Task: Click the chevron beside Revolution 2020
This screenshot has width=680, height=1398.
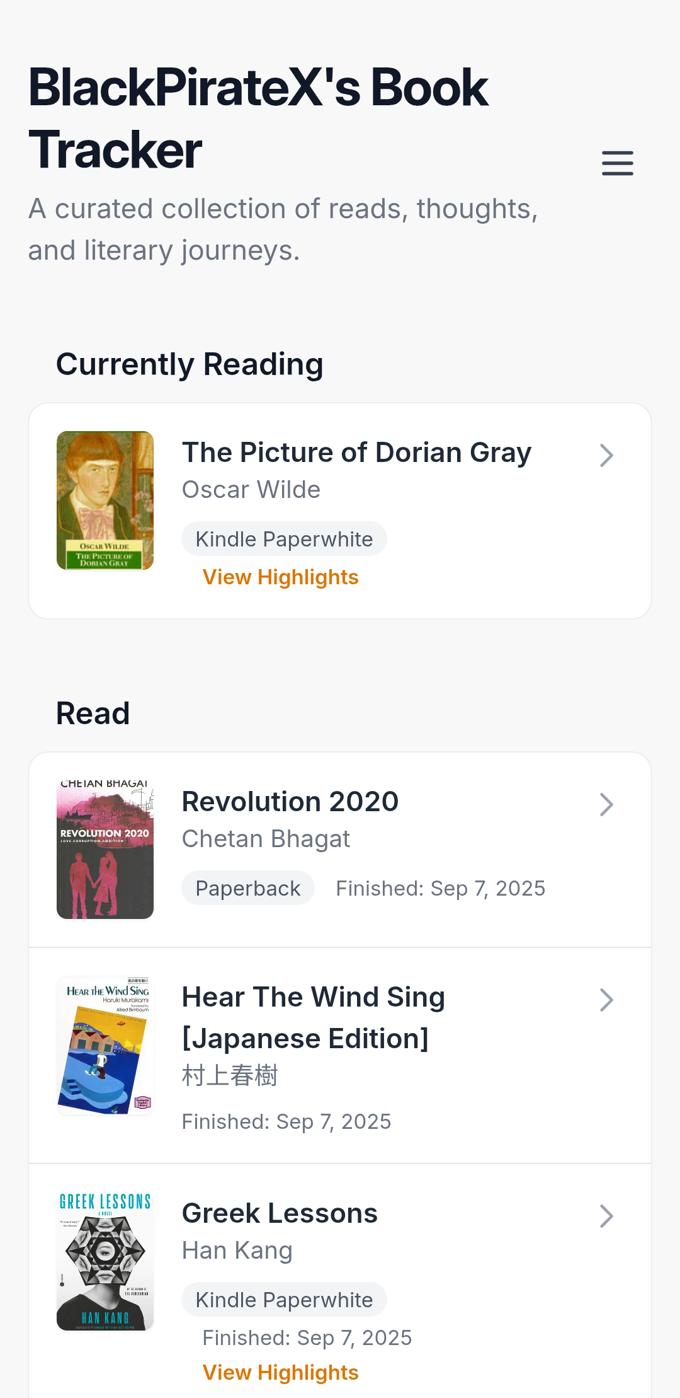Action: (x=606, y=804)
